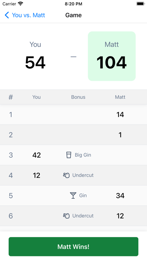Tap your 12 points in round 4
The image size is (147, 262).
[36, 175]
